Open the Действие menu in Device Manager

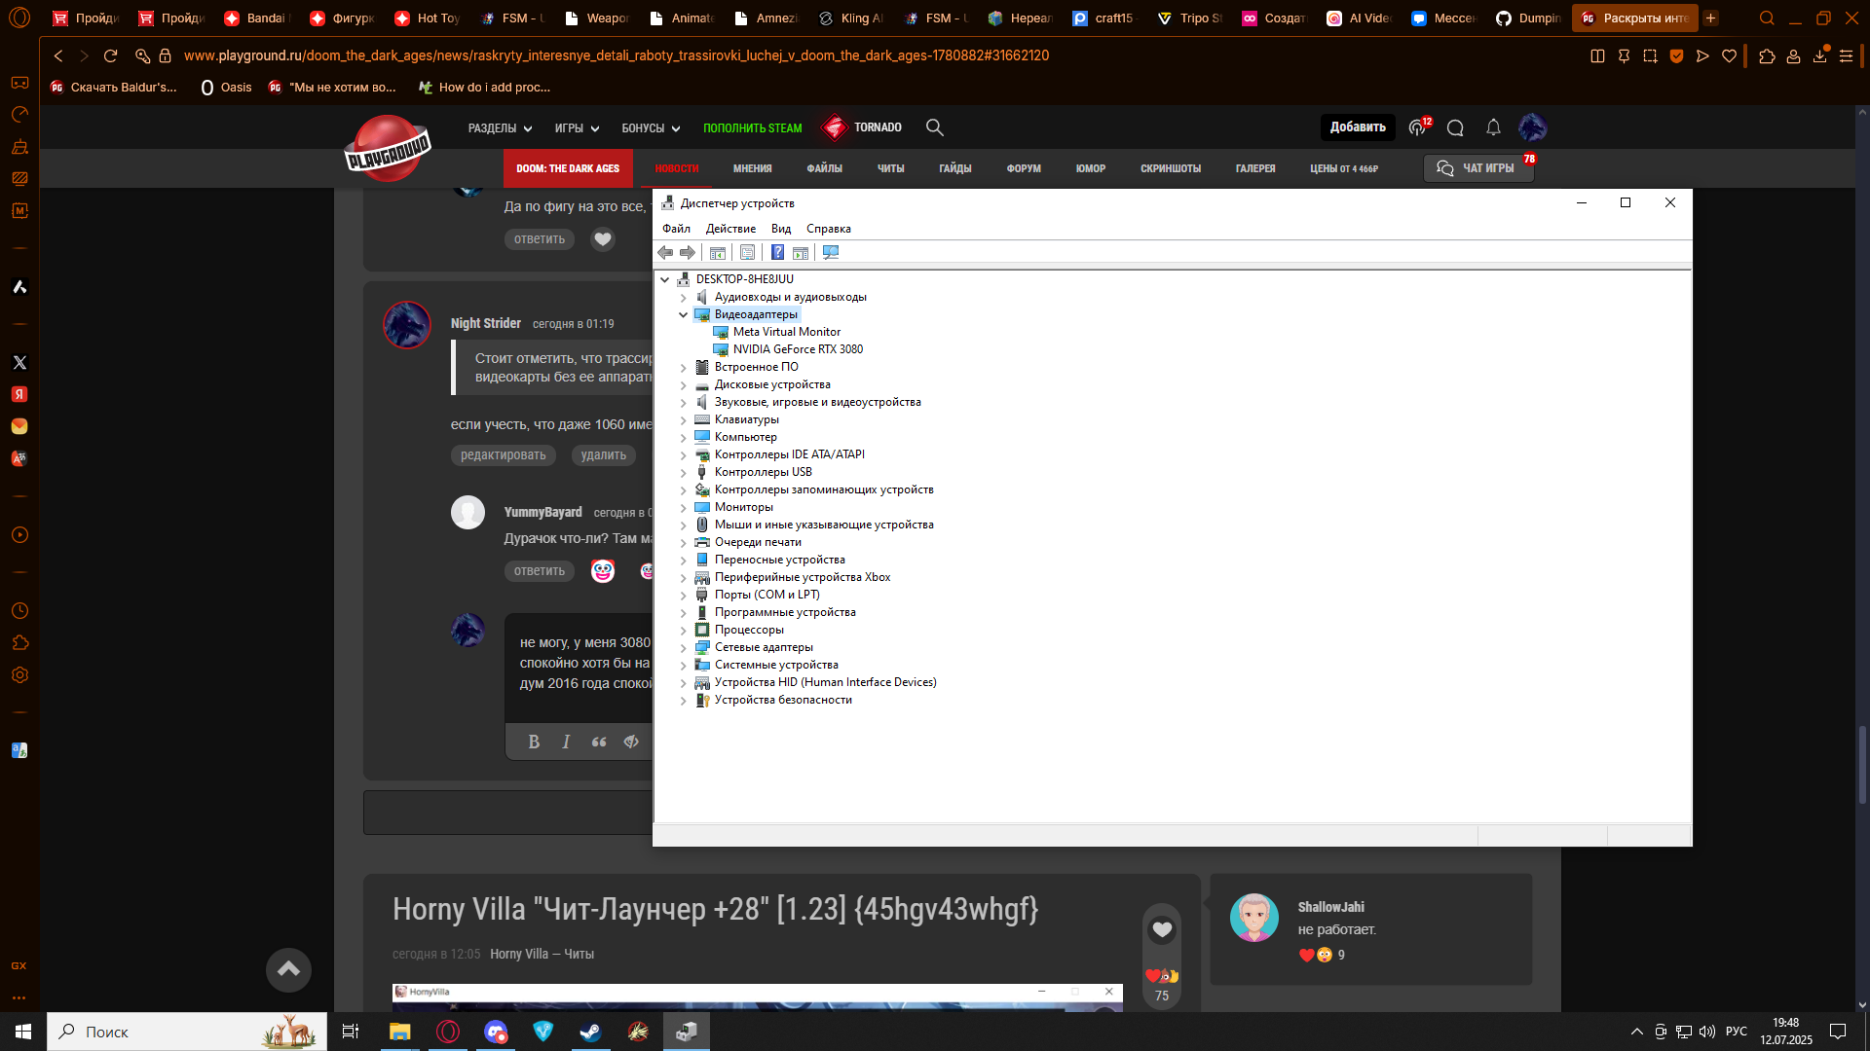(x=730, y=229)
